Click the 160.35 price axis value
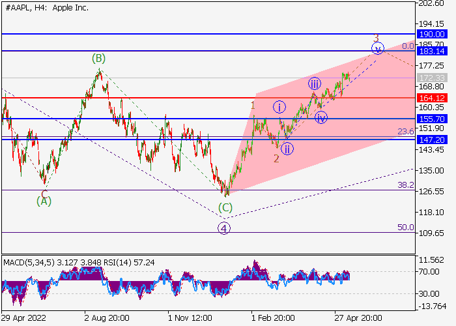This screenshot has height=326, width=456. click(431, 108)
